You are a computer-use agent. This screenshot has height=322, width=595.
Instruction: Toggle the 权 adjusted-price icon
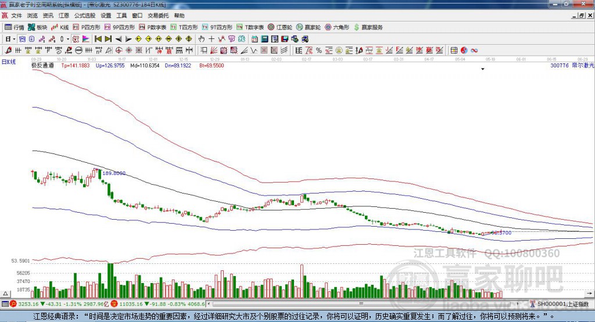coord(76,39)
